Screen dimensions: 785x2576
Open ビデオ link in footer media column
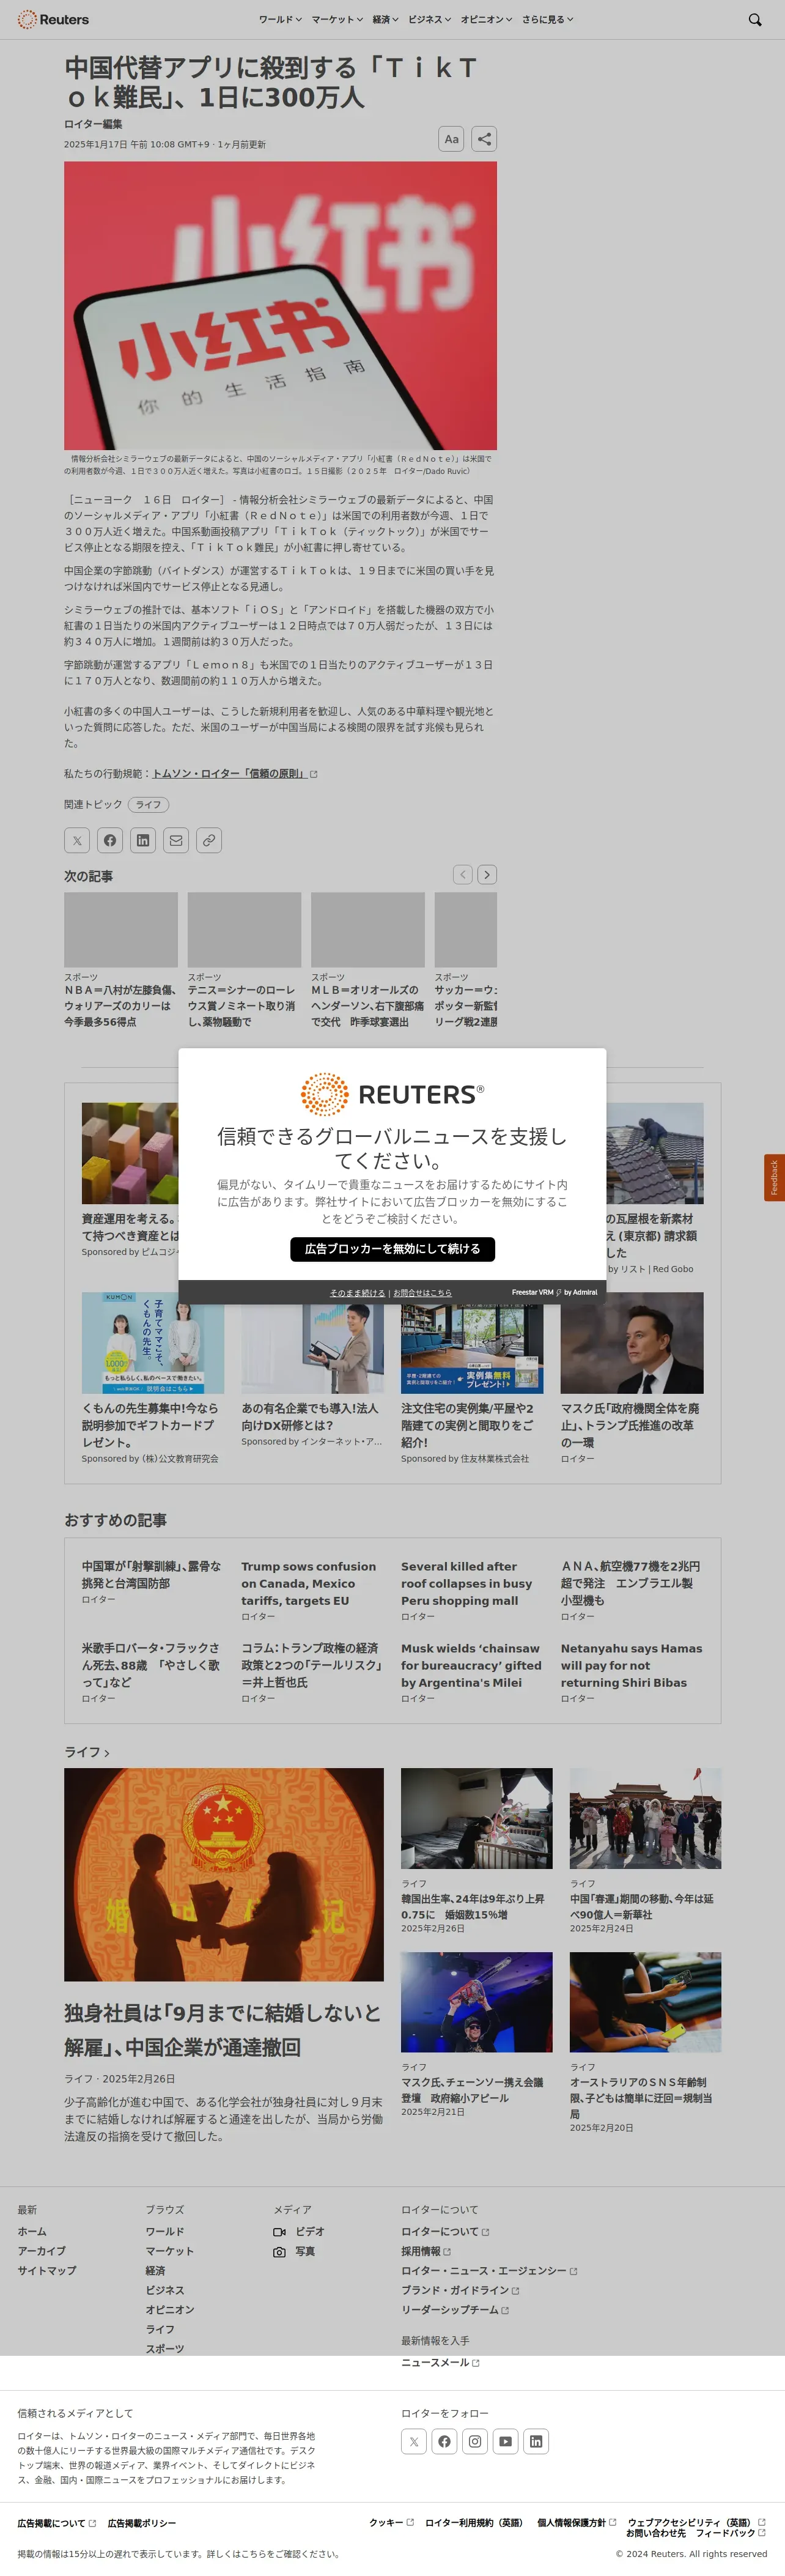pos(299,2231)
